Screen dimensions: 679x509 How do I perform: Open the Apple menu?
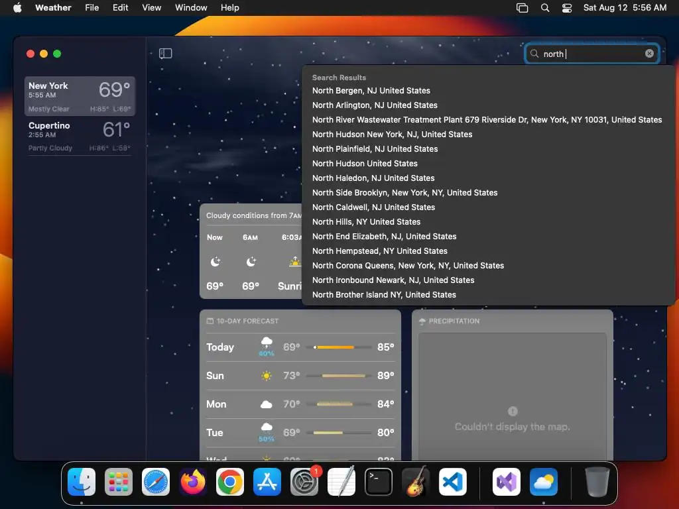click(17, 7)
